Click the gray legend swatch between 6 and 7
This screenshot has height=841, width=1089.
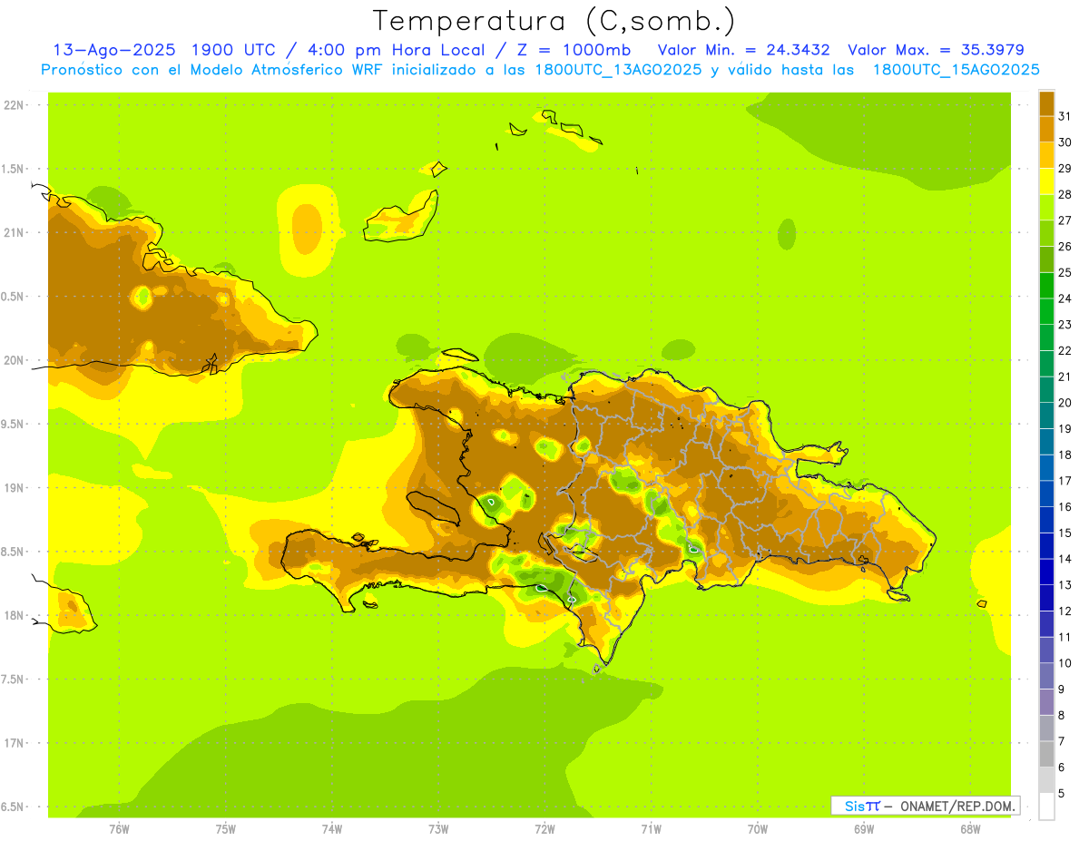[1046, 754]
